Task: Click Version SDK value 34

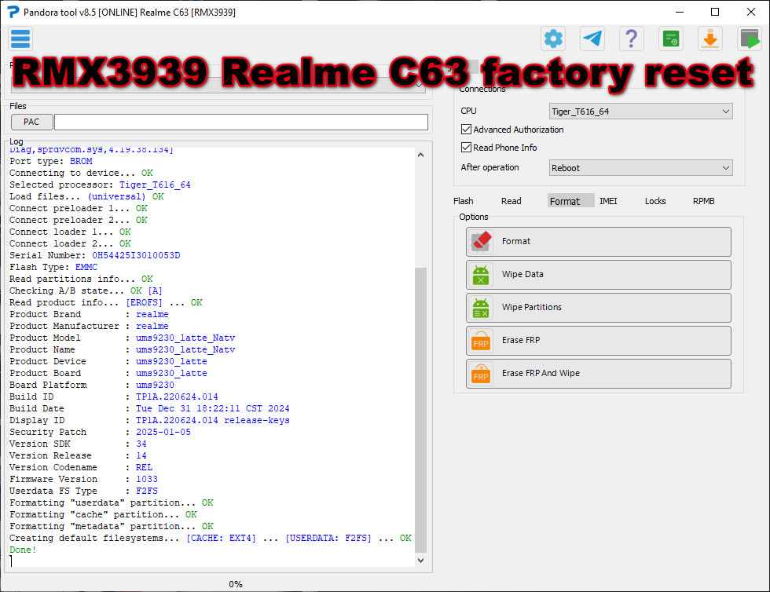Action: [141, 444]
